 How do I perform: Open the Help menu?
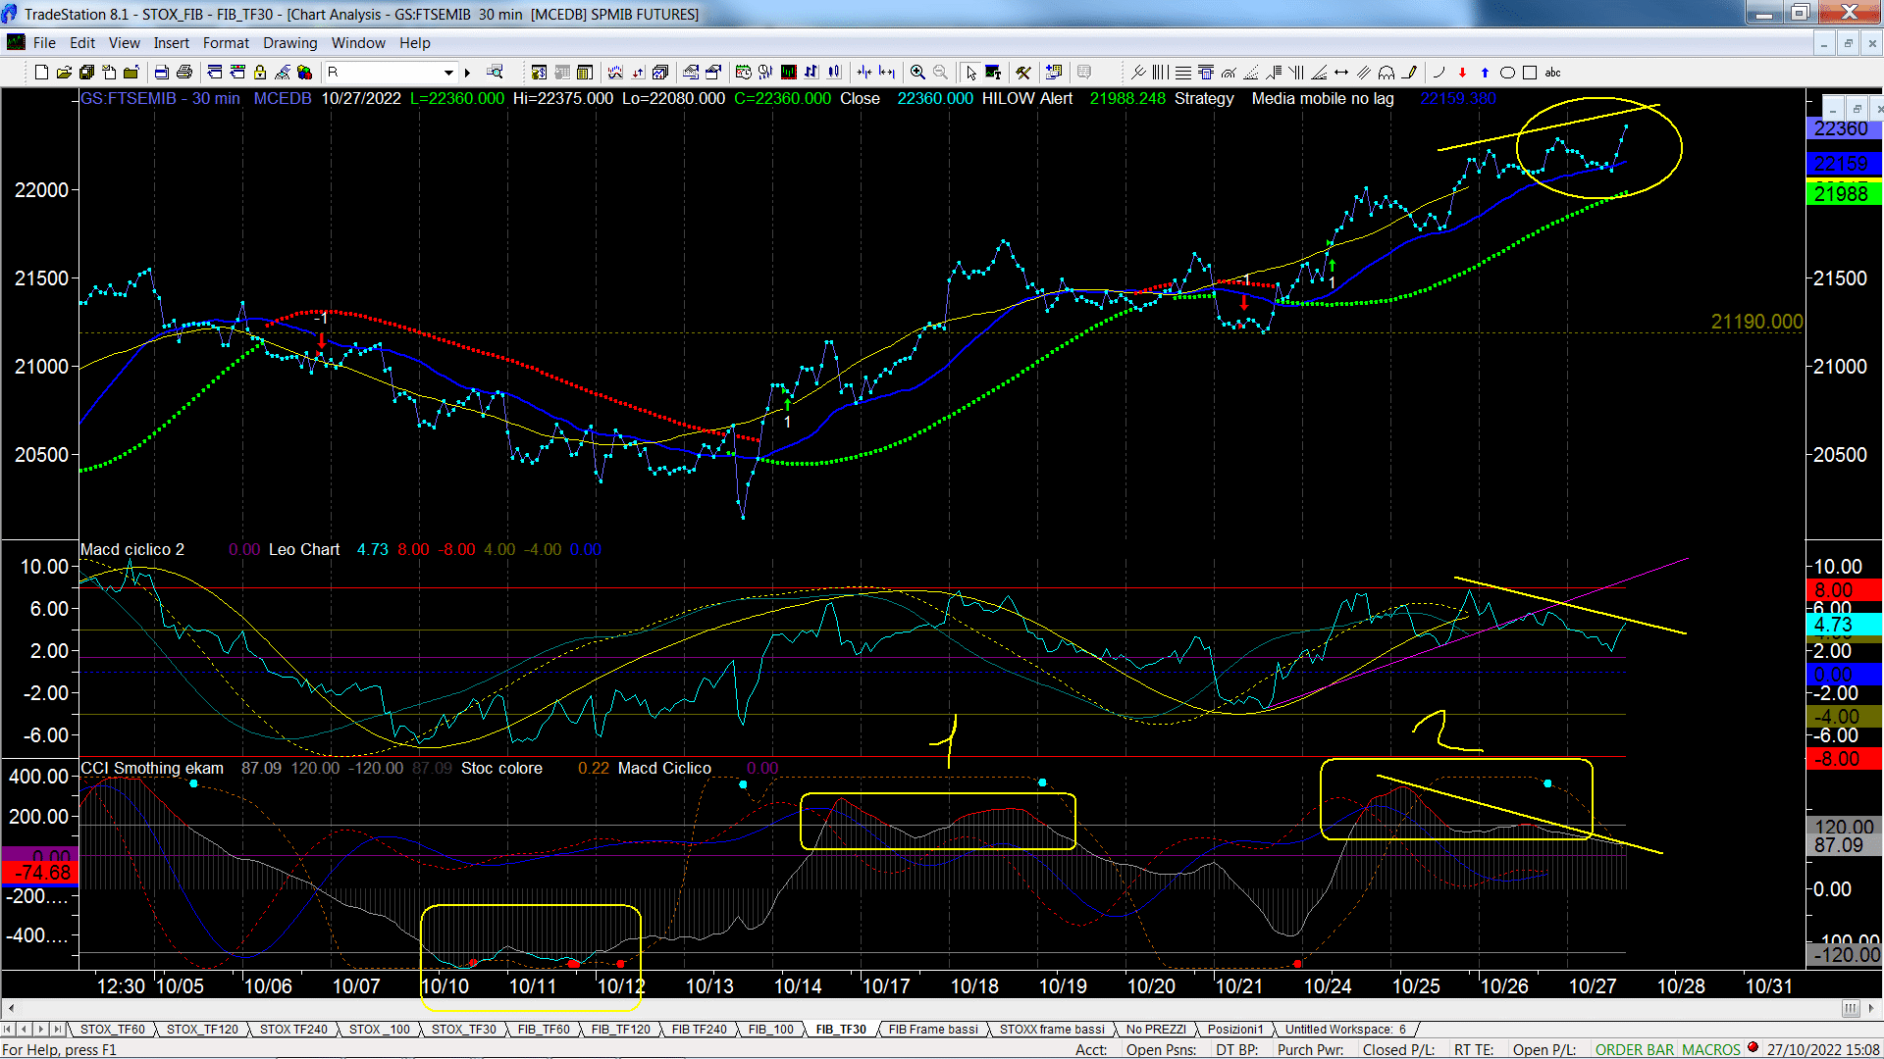coord(415,43)
